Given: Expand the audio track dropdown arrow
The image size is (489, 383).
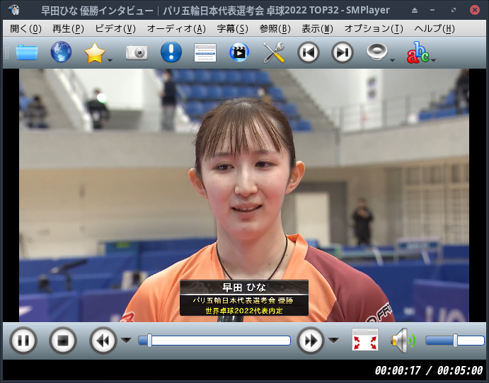Looking at the screenshot, I should click(x=392, y=60).
